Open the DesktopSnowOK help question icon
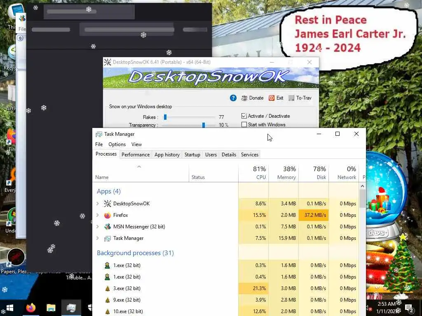Viewport: 422px width, 316px height. 233,98
